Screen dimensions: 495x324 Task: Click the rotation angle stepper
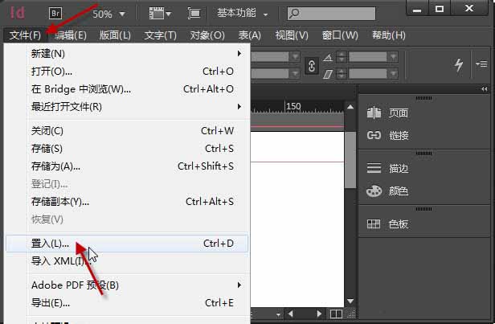pyautogui.click(x=342, y=57)
